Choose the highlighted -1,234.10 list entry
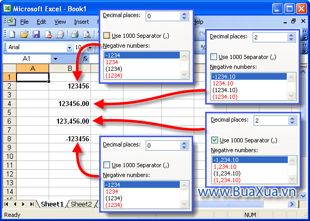 (x=250, y=160)
